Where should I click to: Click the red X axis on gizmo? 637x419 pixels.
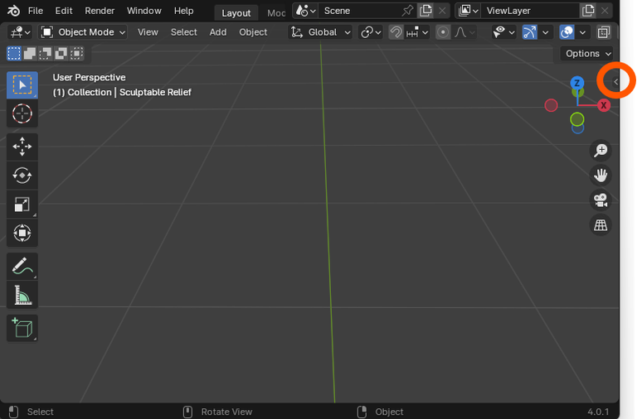(x=604, y=105)
